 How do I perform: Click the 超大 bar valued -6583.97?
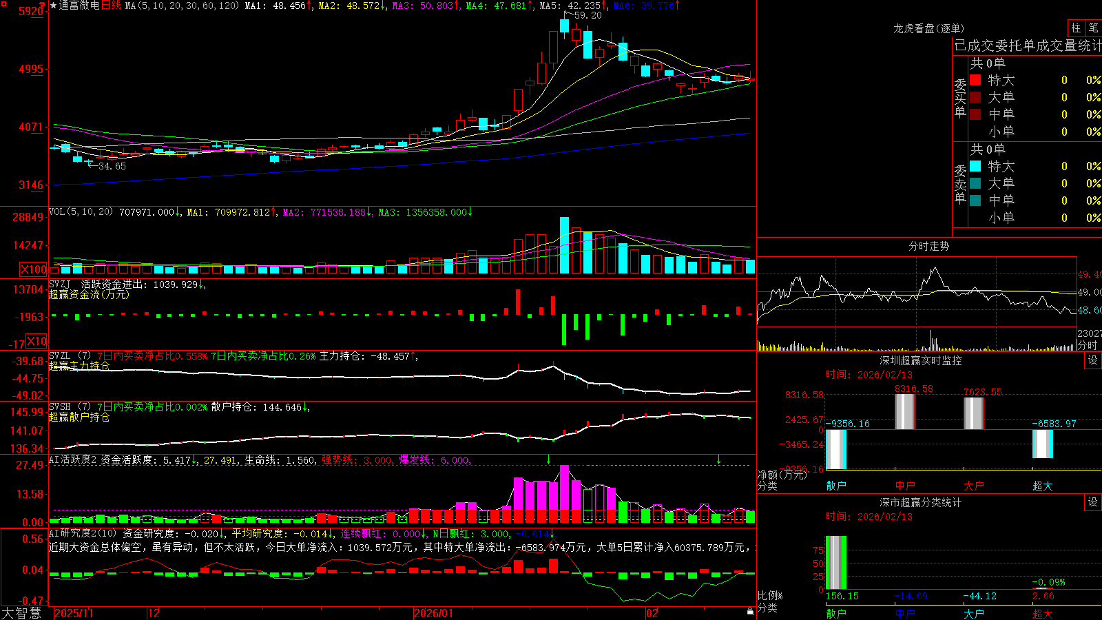pyautogui.click(x=1043, y=444)
